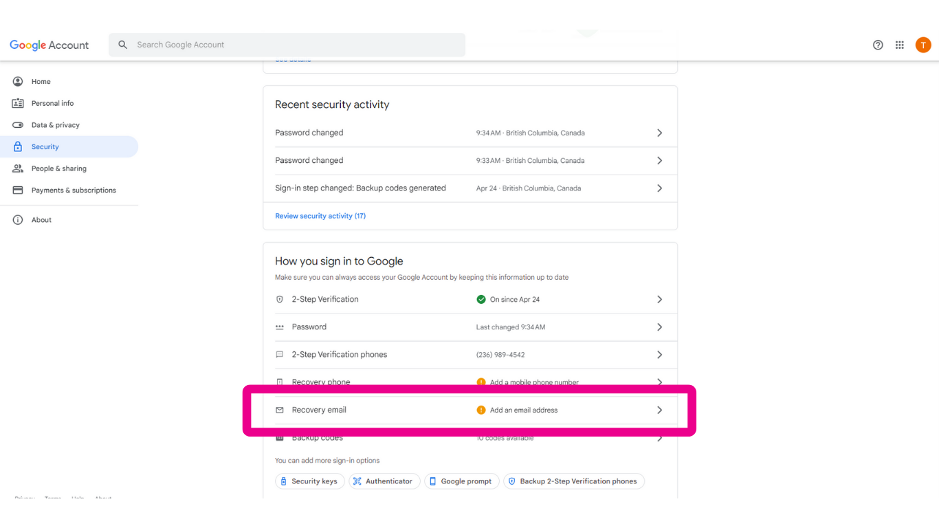Click the 2-Step Verification phones label

click(340, 355)
